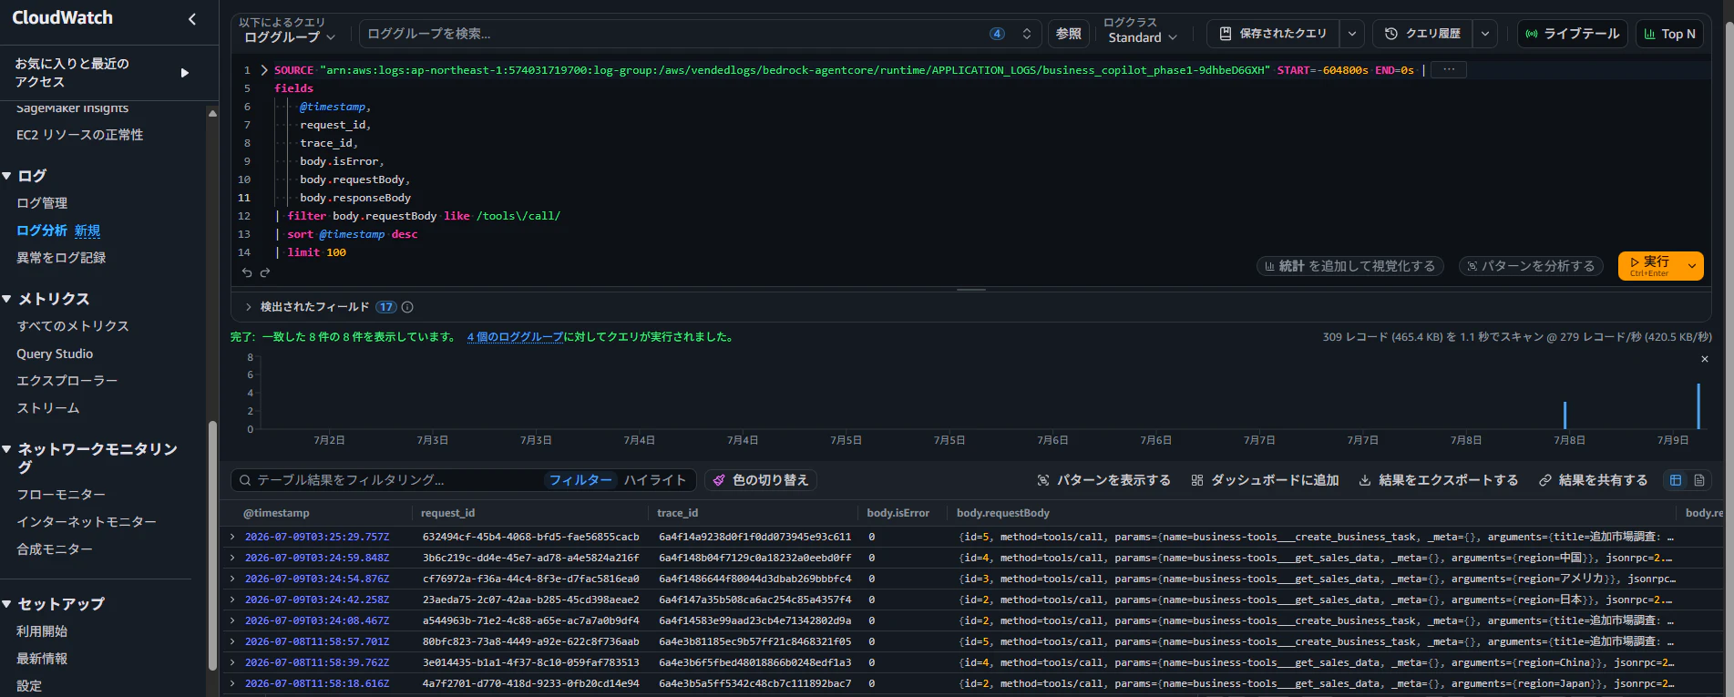Open the ログクラス Standard dropdown
Viewport: 1734px width, 697px height.
[x=1143, y=37]
